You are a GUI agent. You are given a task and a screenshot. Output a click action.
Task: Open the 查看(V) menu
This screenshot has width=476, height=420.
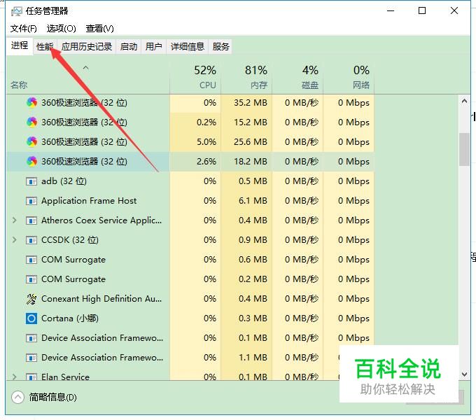[x=99, y=29]
